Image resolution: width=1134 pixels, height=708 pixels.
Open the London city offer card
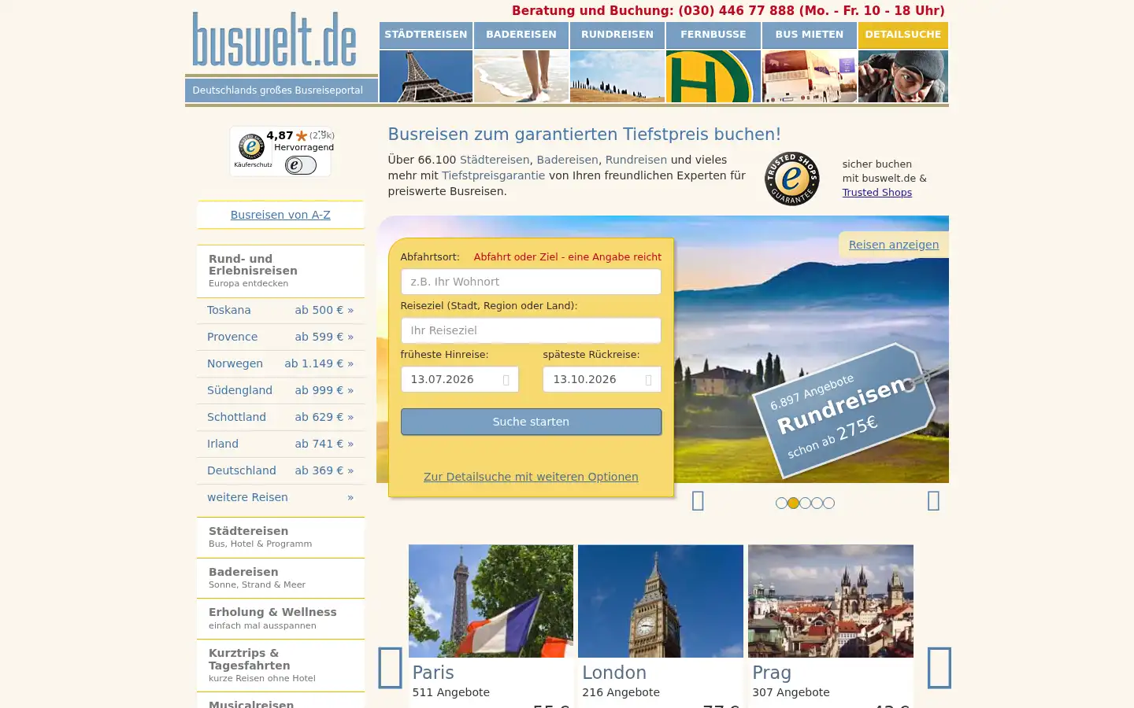pos(661,626)
